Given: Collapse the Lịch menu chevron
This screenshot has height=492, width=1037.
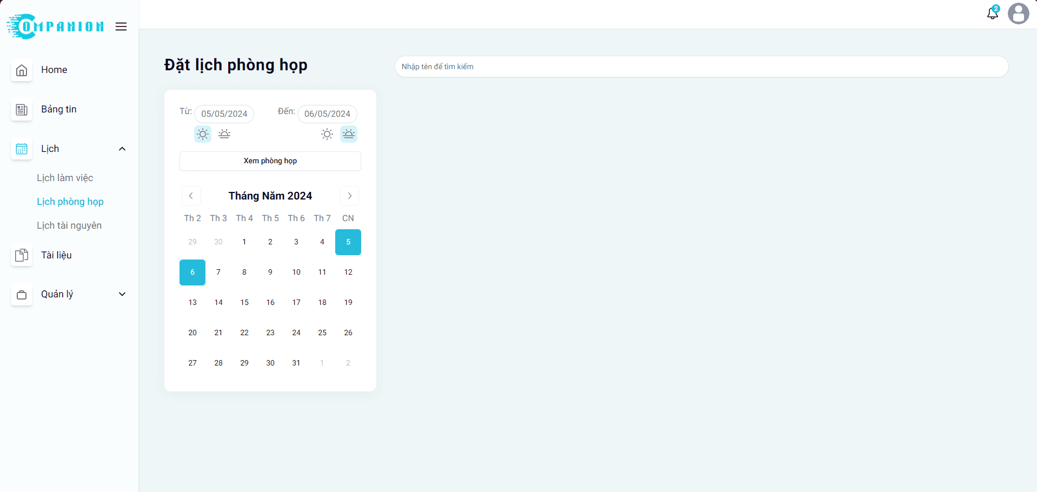Looking at the screenshot, I should tap(122, 149).
